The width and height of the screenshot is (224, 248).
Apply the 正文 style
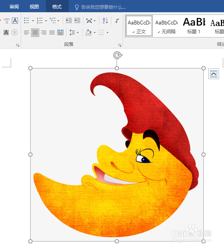139,26
